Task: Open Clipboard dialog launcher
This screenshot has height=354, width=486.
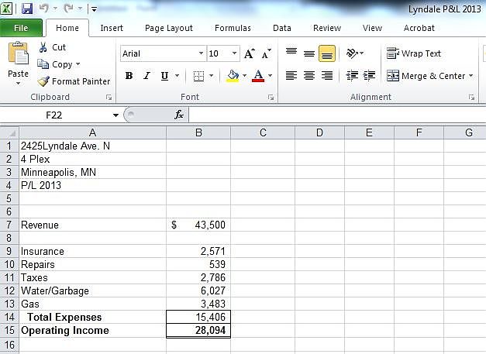Action: (109, 98)
